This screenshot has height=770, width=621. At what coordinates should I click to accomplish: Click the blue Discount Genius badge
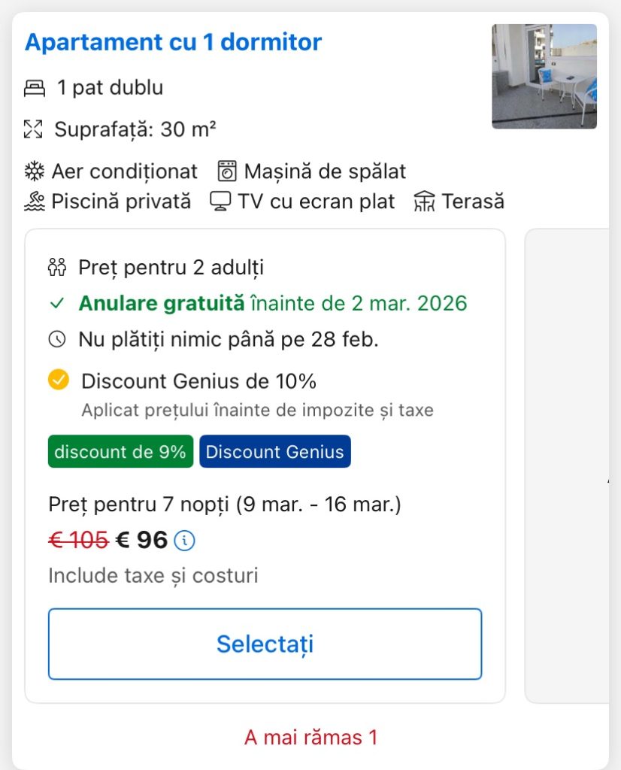(x=275, y=452)
